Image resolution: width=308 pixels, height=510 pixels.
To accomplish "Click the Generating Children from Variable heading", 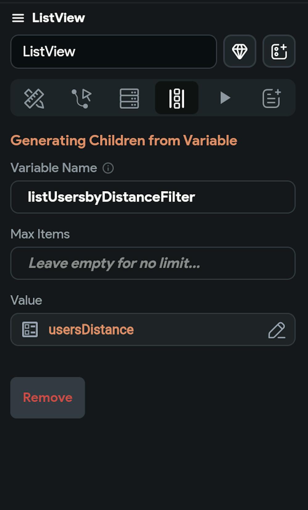I will tap(124, 141).
